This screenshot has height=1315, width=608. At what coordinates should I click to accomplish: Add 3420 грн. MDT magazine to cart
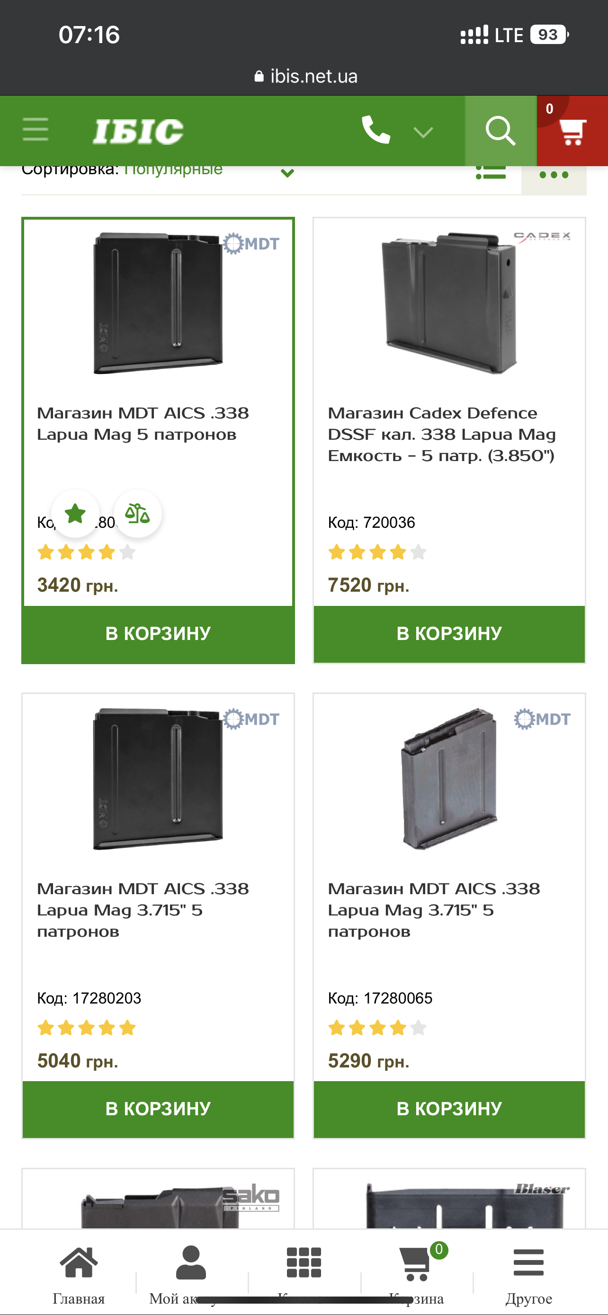158,633
